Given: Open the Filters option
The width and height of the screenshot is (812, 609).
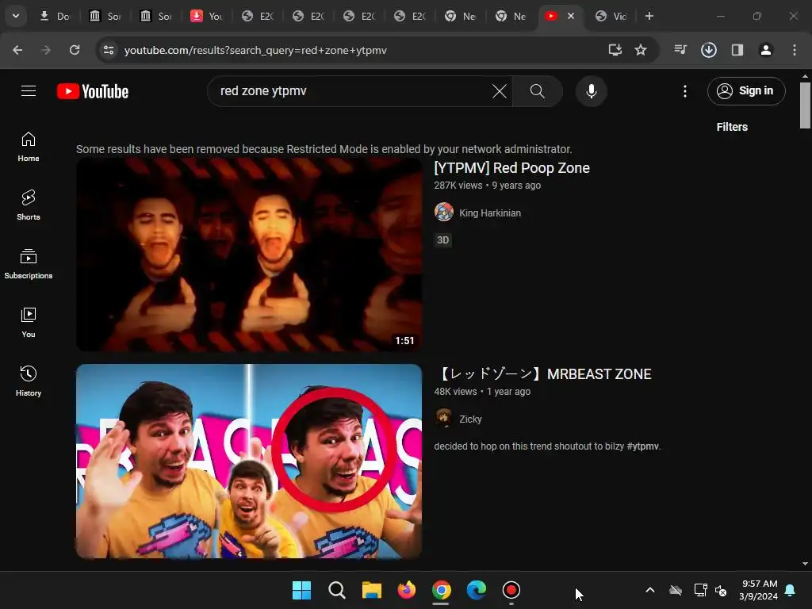Looking at the screenshot, I should click(x=732, y=127).
